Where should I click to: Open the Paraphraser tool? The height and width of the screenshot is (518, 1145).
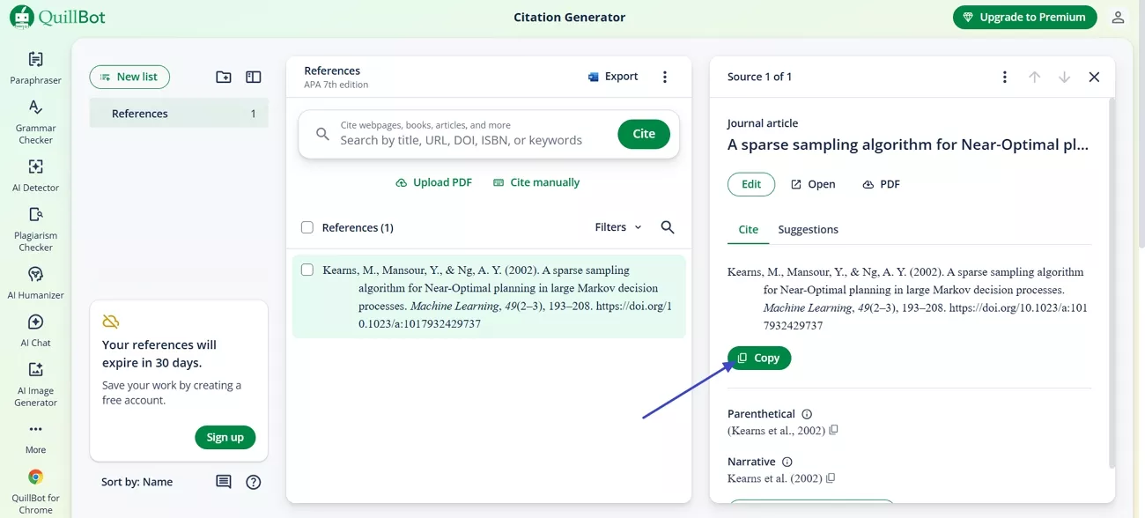point(35,68)
